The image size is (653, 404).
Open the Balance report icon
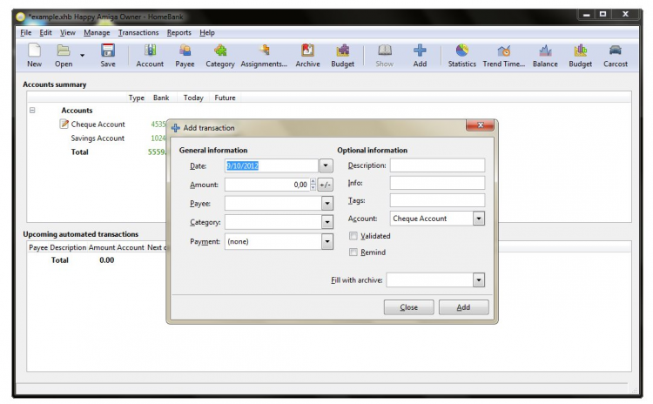coord(545,50)
